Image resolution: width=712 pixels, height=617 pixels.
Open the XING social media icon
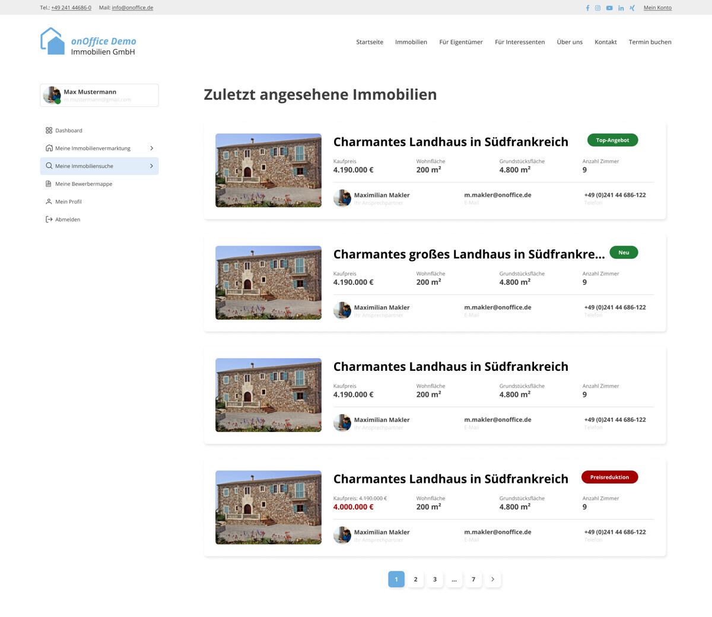pyautogui.click(x=632, y=8)
